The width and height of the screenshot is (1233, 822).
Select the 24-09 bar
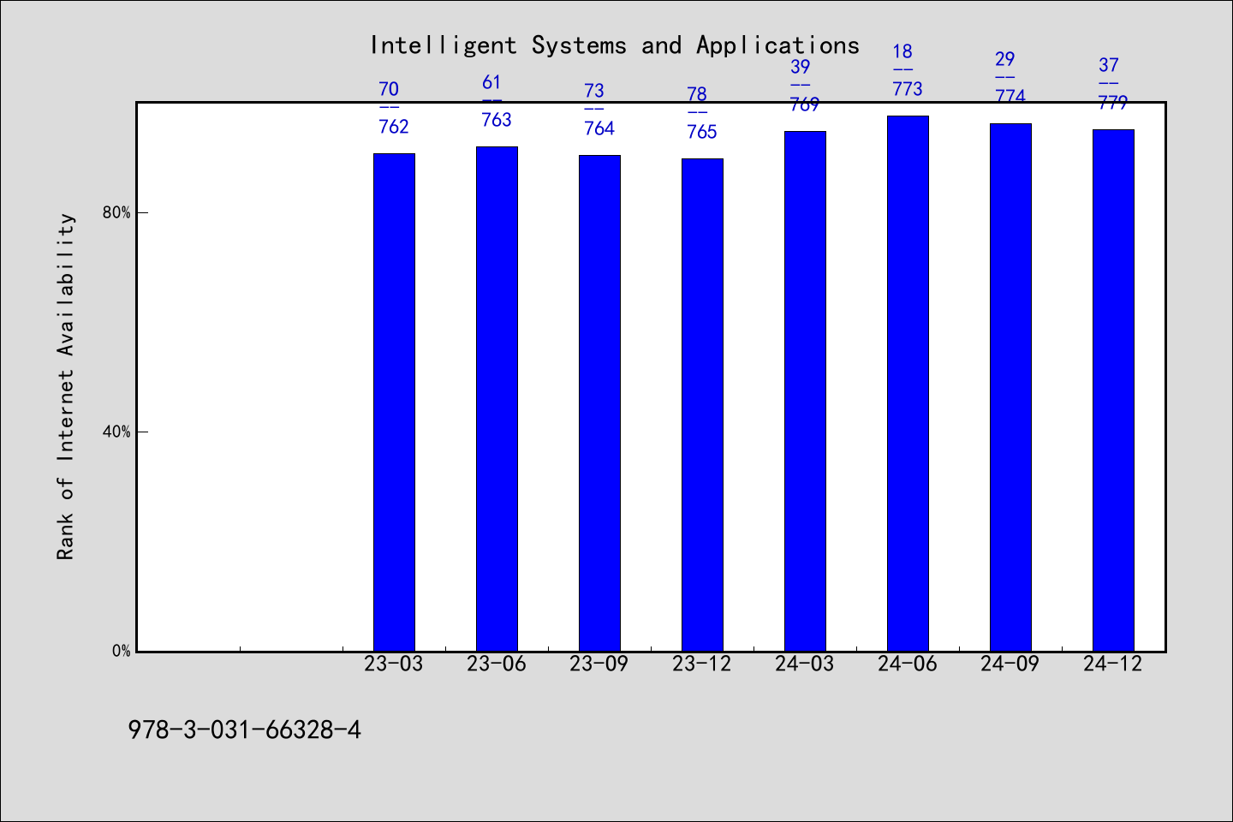pos(1010,387)
